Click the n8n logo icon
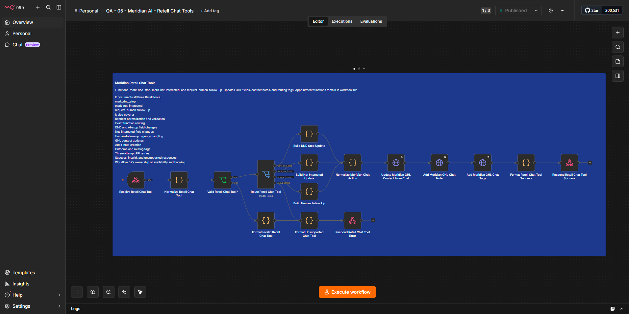This screenshot has width=629, height=314. pyautogui.click(x=9, y=7)
